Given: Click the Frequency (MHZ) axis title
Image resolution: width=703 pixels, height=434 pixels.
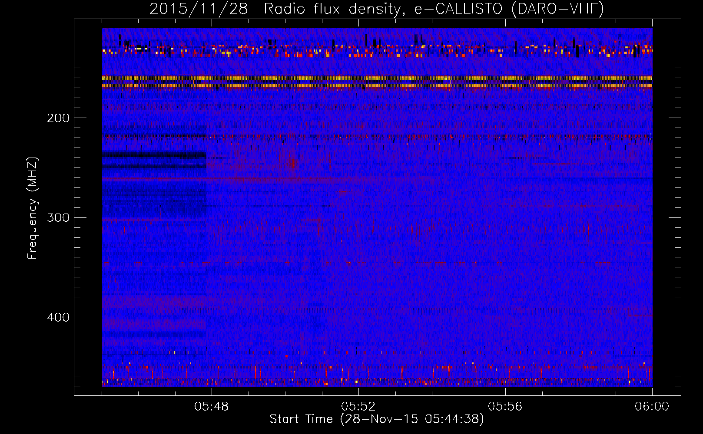Looking at the screenshot, I should tap(33, 208).
